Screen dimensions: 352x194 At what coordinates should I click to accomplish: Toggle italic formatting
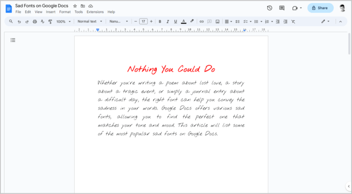167,22
